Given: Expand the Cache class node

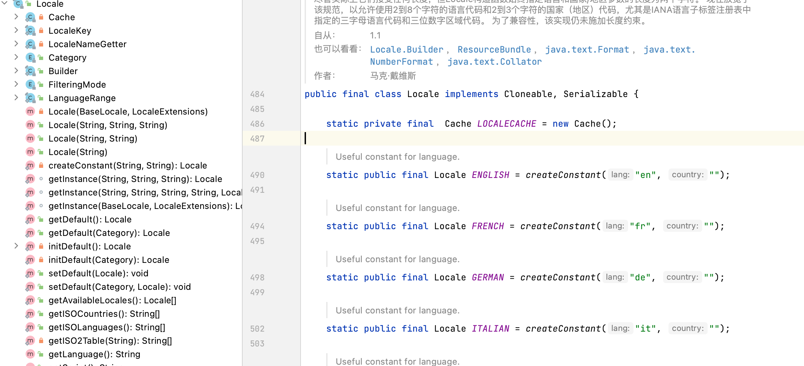Looking at the screenshot, I should (16, 17).
